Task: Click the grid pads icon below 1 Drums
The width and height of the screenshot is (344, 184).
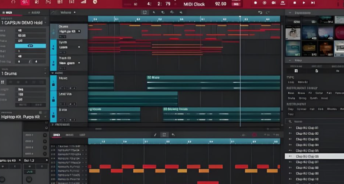Action: [x=3, y=82]
